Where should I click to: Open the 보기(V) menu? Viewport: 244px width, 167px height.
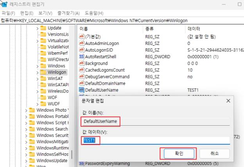[x=45, y=13]
